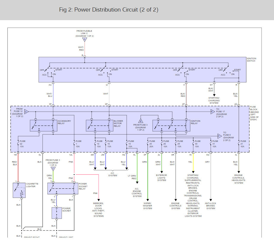
Task: Select the Power Socket Relay symbol box
Action: 63,188
